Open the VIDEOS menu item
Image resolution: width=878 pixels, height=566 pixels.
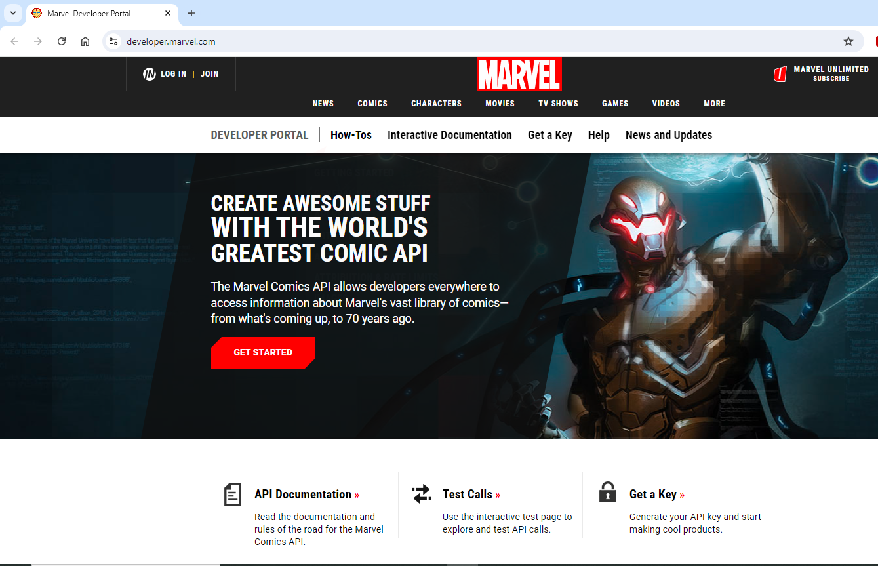[x=666, y=104]
